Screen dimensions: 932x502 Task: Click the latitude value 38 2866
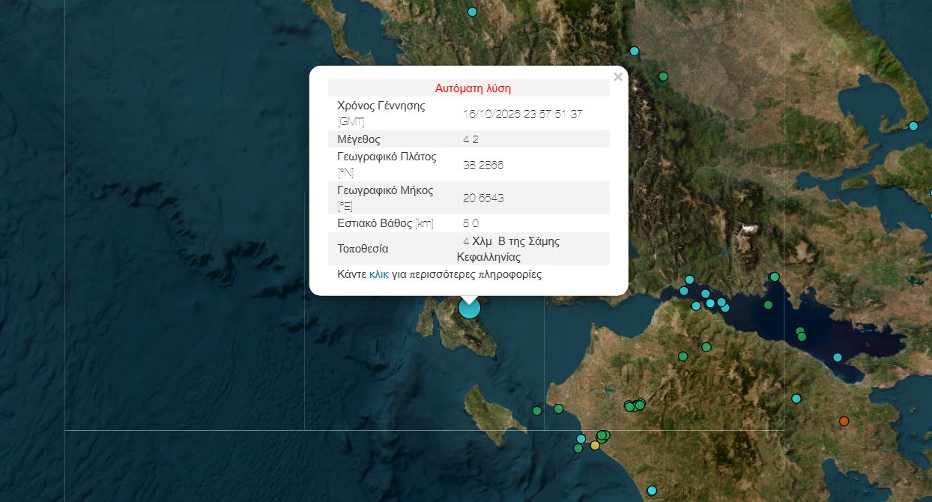pyautogui.click(x=483, y=165)
